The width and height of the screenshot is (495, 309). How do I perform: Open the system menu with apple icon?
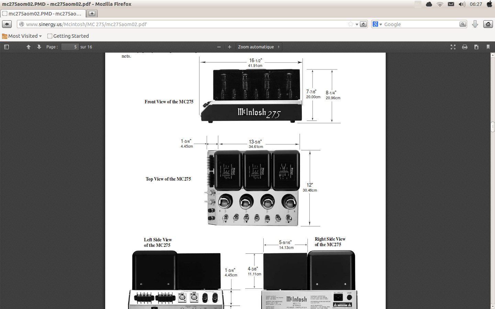click(x=489, y=4)
